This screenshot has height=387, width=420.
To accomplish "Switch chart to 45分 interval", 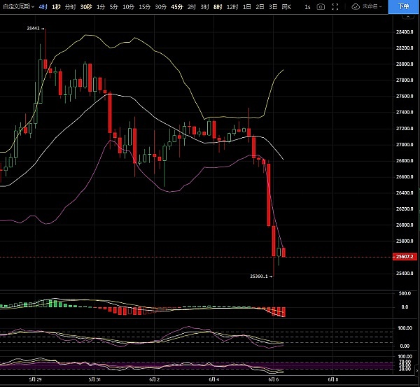I will click(x=176, y=6).
